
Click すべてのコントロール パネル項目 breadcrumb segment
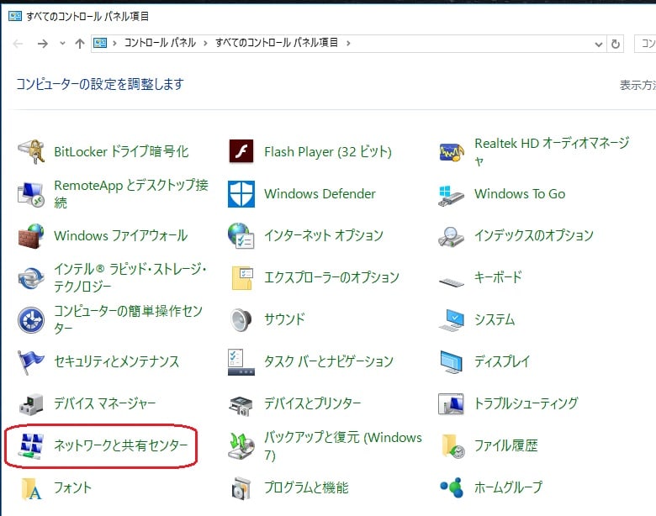277,43
